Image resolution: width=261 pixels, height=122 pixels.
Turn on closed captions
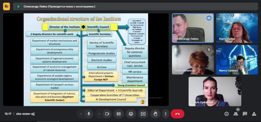point(119,114)
